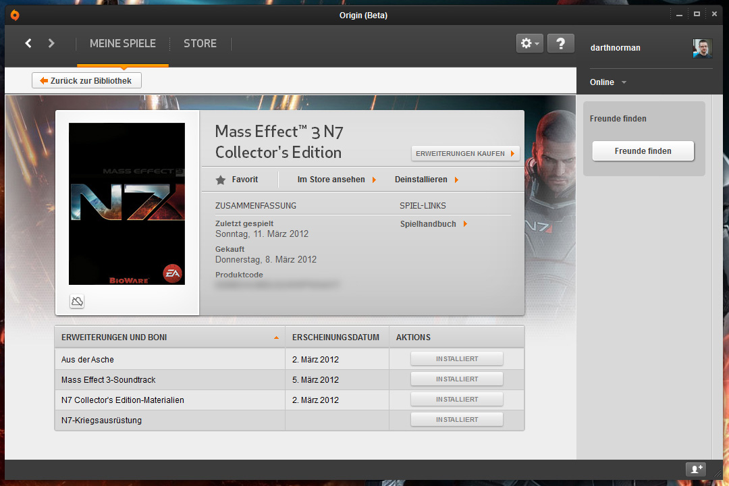Click the Mass Effect 3 N7 box art
Screen dimensions: 729x486
(127, 204)
